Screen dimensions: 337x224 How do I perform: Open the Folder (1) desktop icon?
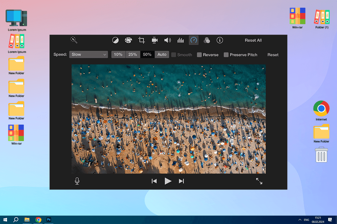point(322,19)
